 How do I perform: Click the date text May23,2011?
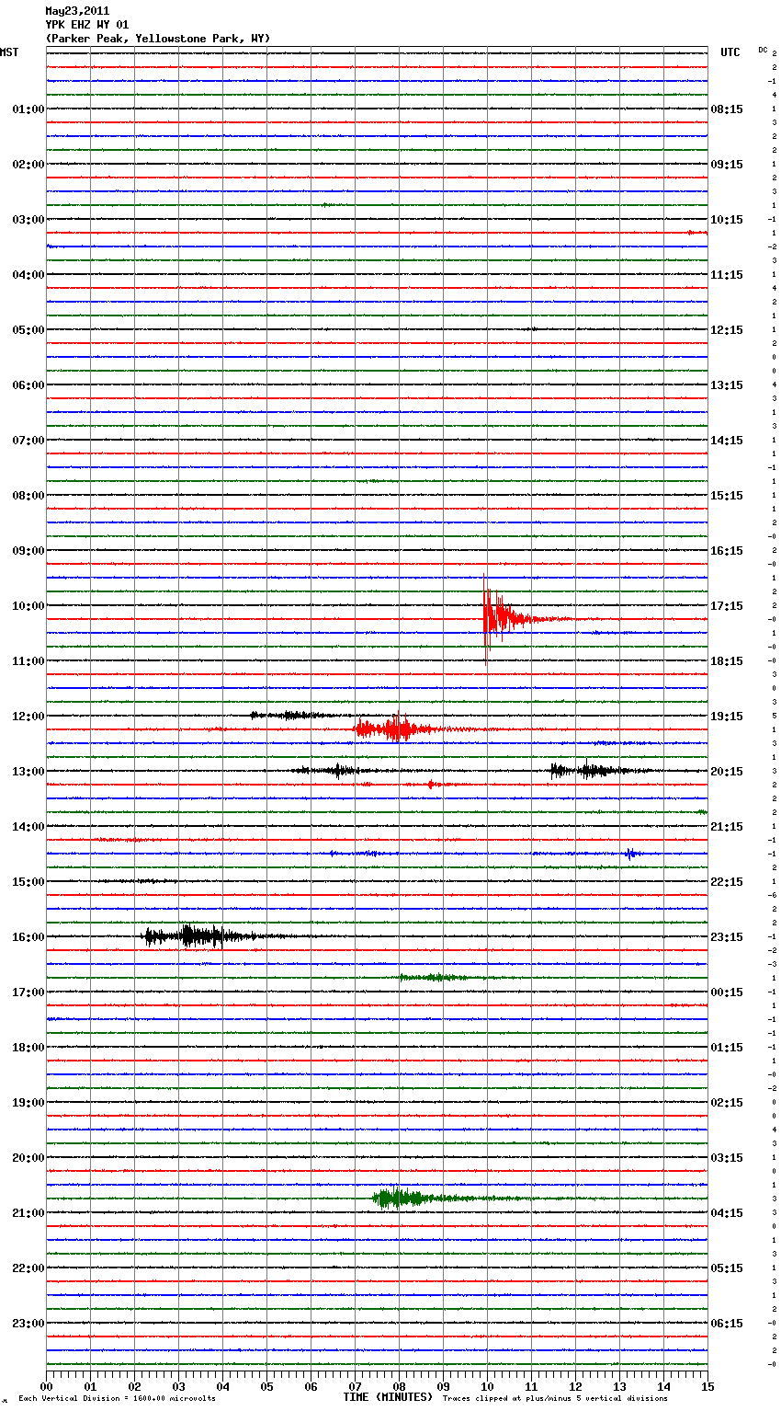[77, 11]
